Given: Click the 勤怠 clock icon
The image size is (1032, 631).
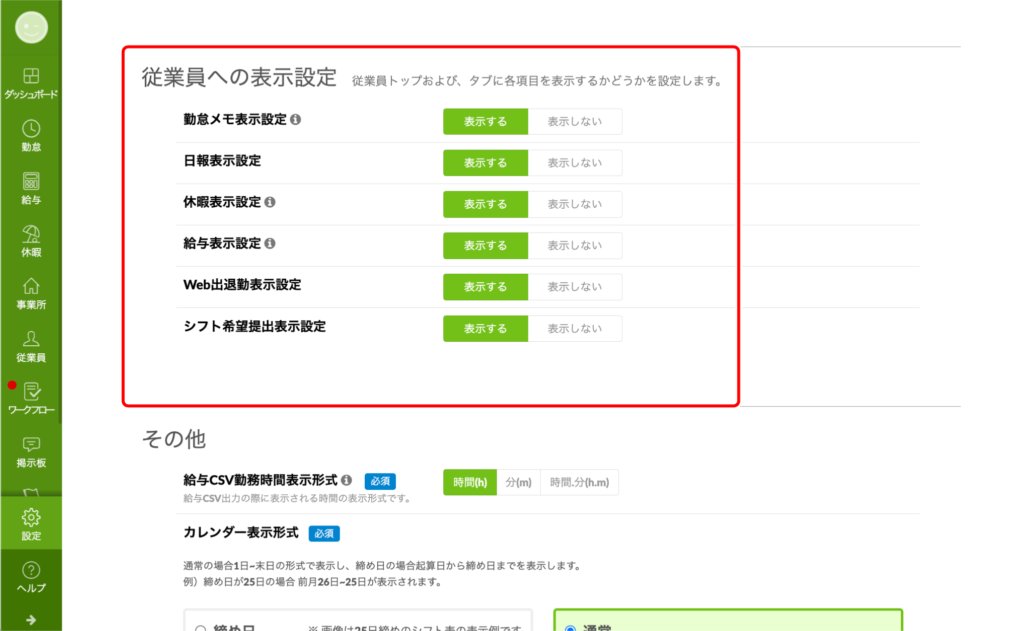Looking at the screenshot, I should tap(31, 129).
